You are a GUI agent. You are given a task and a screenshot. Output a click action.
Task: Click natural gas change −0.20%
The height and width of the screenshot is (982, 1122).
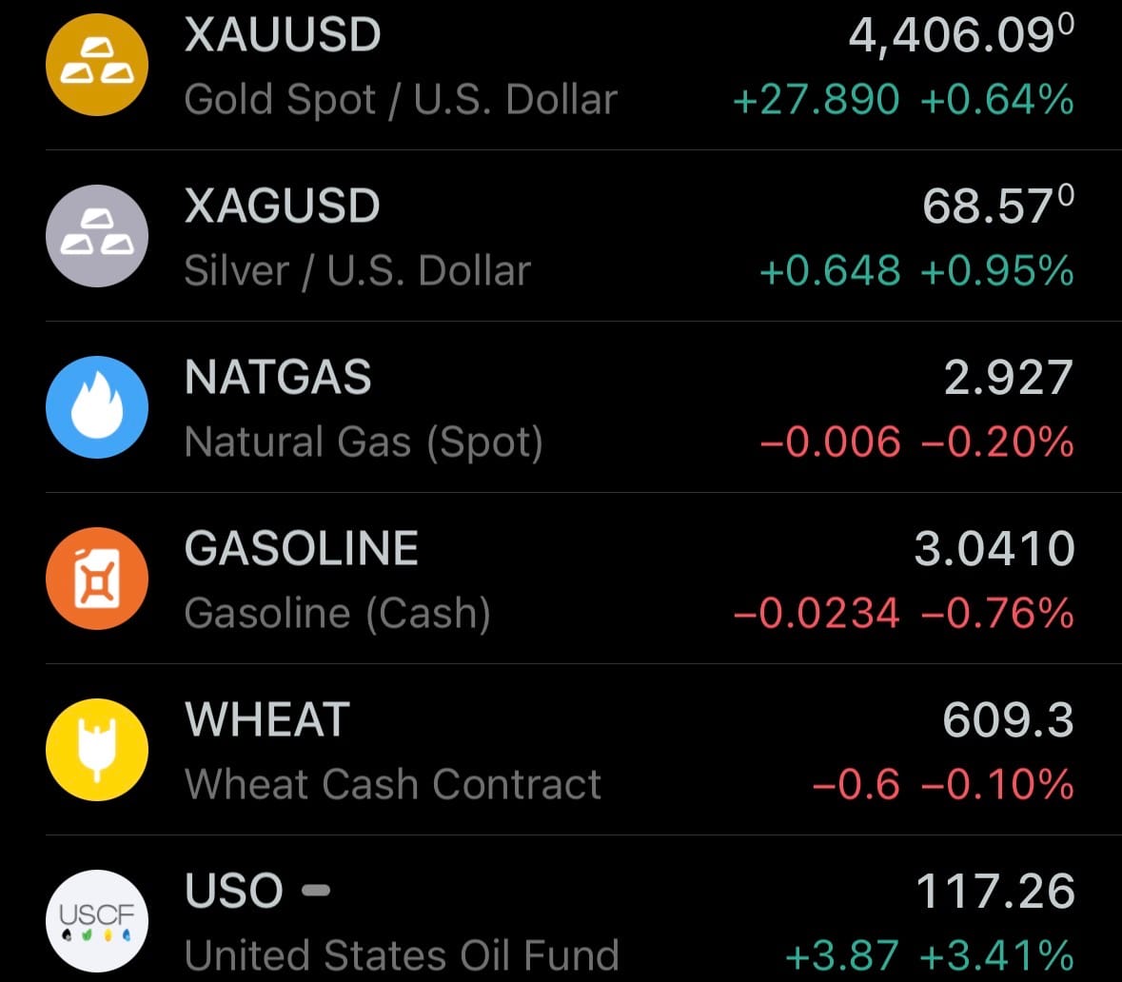(x=997, y=442)
